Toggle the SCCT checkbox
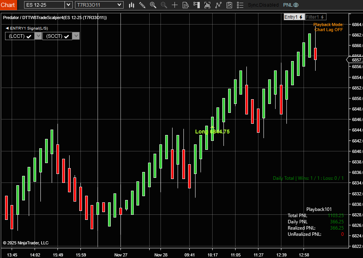This screenshot has width=363, height=258. (x=66, y=36)
